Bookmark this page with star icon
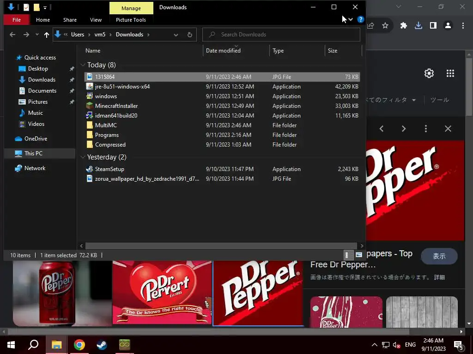This screenshot has width=473, height=354. 385,26
